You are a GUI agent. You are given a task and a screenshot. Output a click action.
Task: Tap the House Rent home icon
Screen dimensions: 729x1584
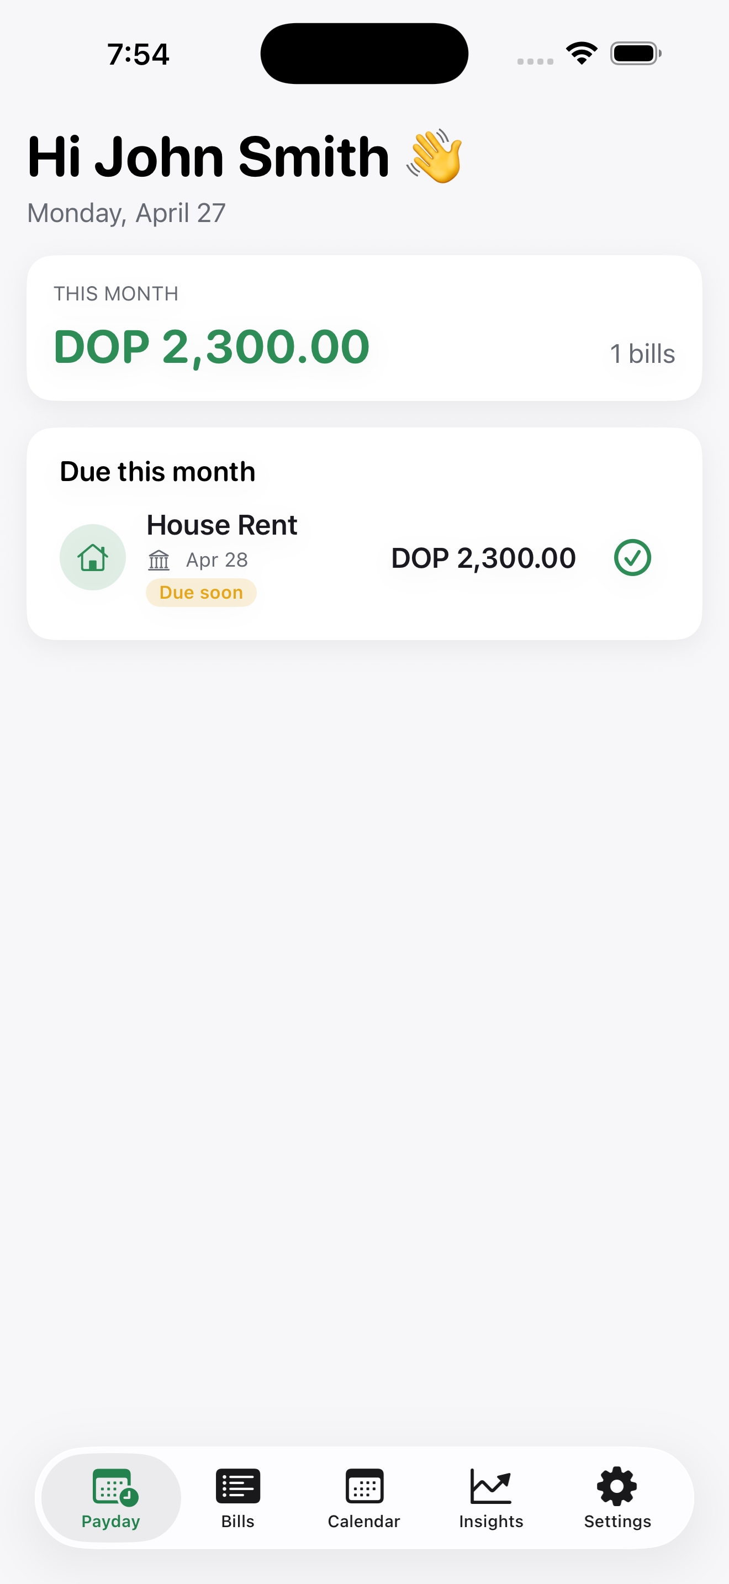click(x=93, y=558)
